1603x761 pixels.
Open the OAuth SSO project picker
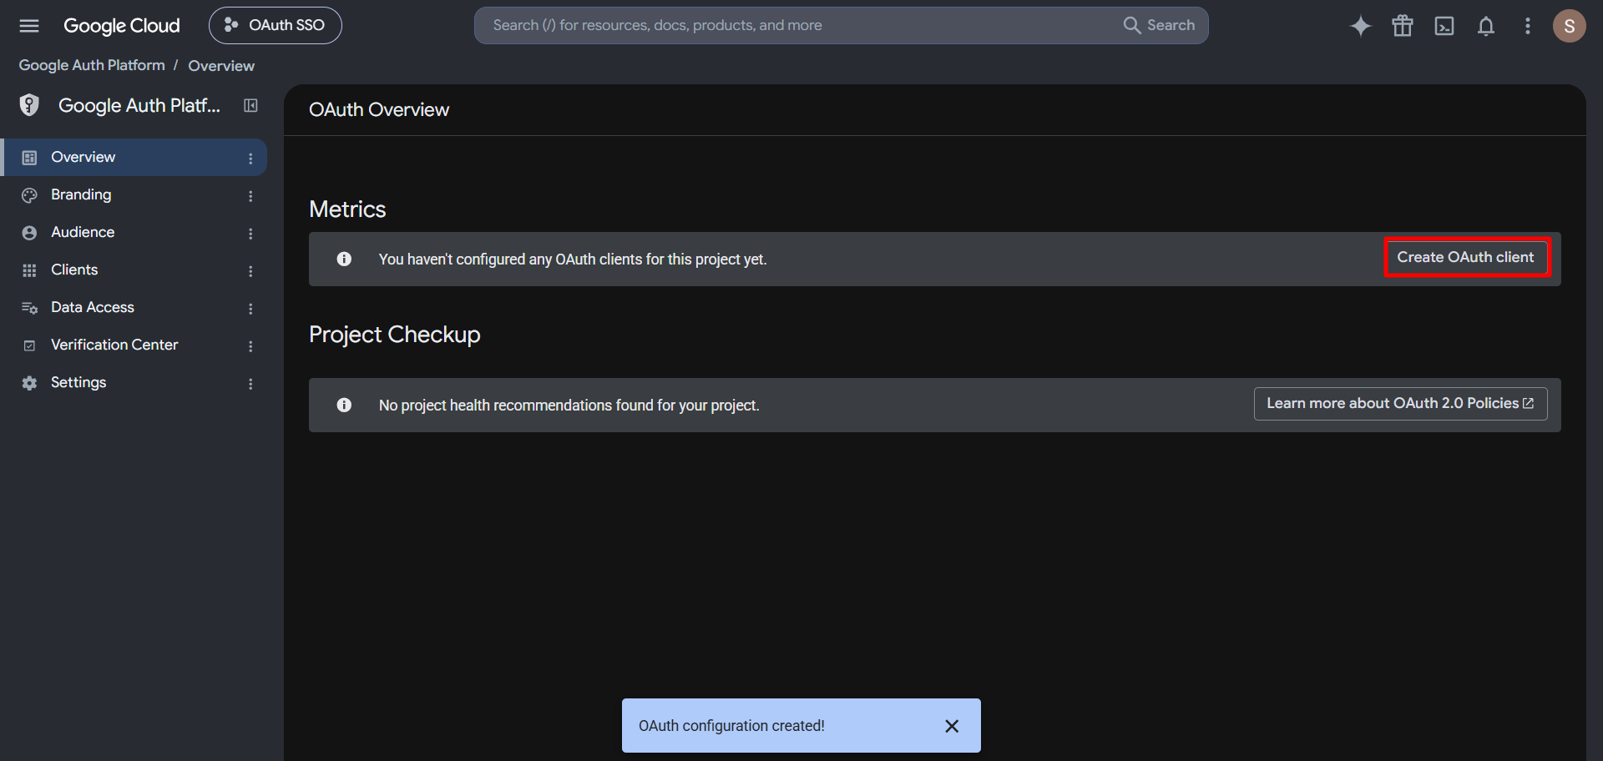(276, 26)
